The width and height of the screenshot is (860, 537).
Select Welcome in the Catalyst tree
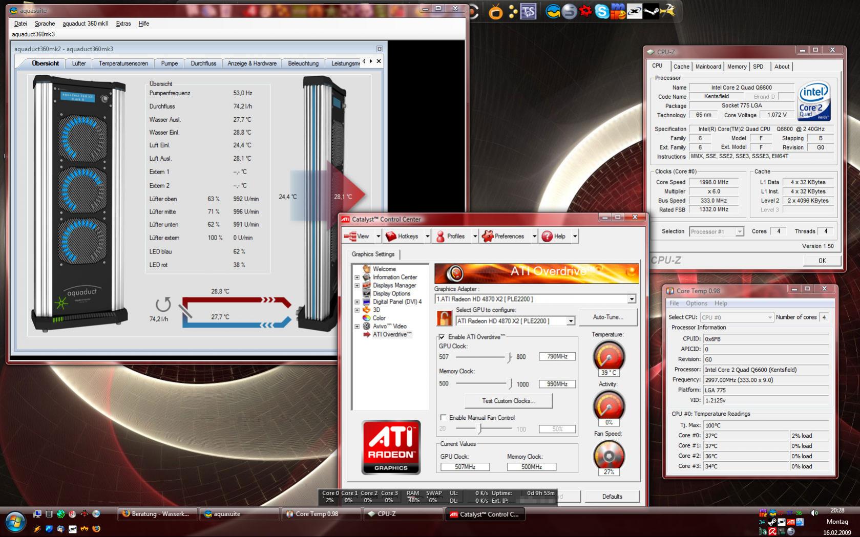point(384,269)
